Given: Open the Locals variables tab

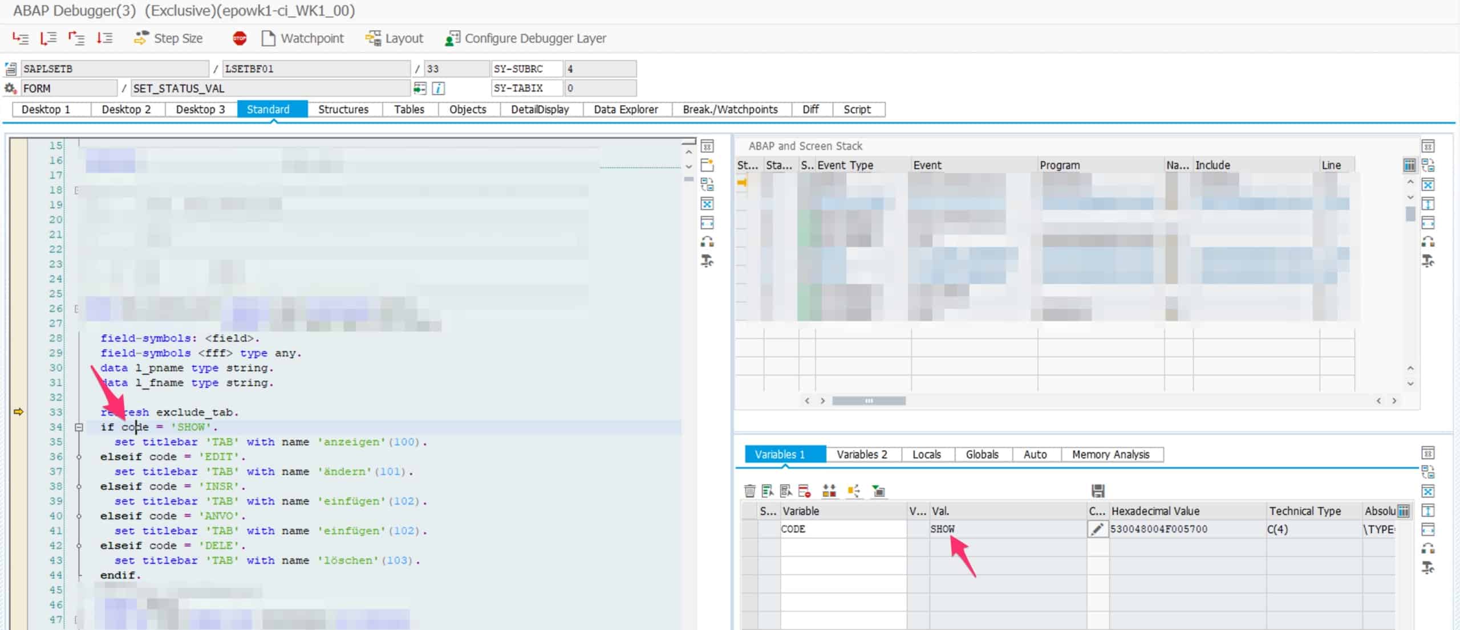Looking at the screenshot, I should [926, 455].
